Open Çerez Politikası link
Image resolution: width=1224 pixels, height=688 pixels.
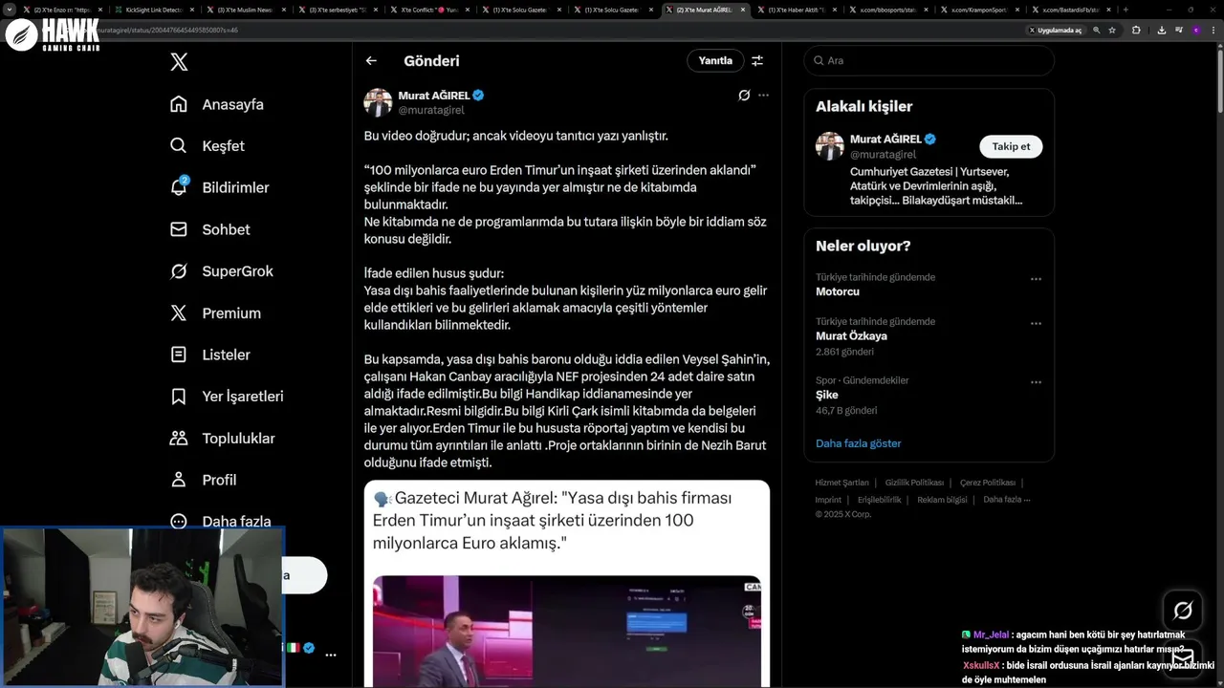tap(987, 483)
